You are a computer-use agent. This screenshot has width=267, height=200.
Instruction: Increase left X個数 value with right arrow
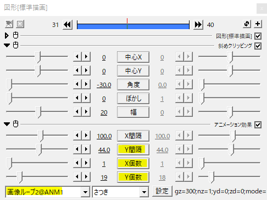coord(86,163)
